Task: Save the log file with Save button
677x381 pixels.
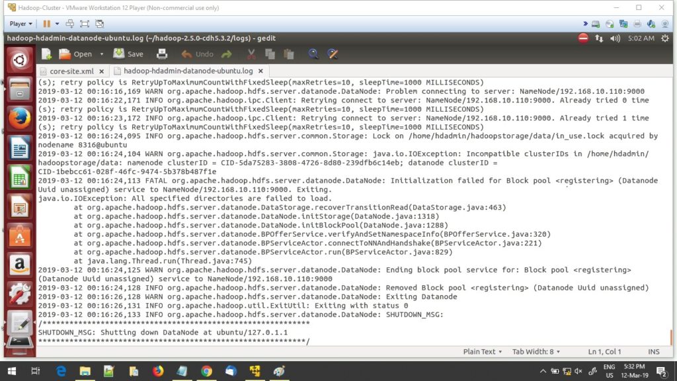Action: 128,54
